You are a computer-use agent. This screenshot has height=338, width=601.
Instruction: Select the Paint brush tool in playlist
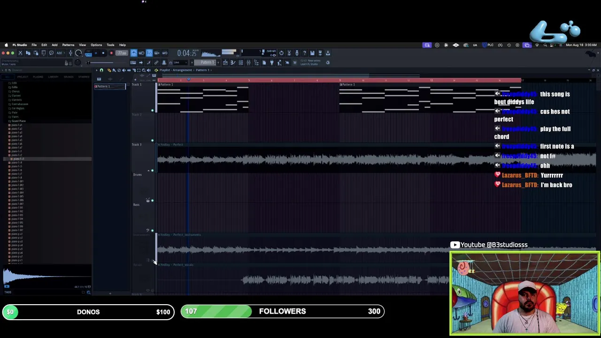(x=114, y=70)
